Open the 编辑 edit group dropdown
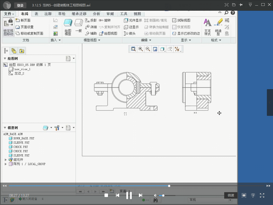273x205 pixels. (x=146, y=40)
